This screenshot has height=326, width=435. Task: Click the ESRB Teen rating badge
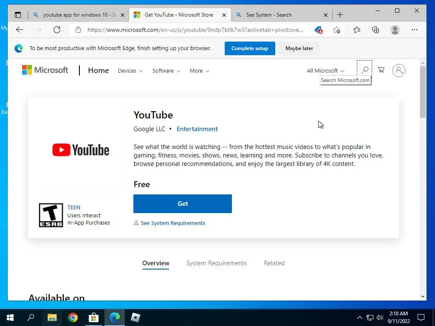51,215
